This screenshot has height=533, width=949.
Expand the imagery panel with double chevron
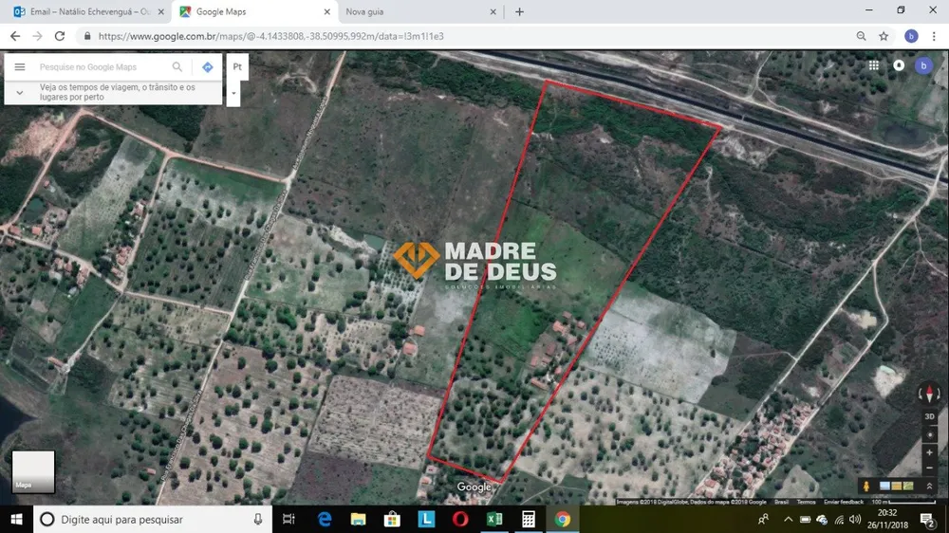(930, 486)
